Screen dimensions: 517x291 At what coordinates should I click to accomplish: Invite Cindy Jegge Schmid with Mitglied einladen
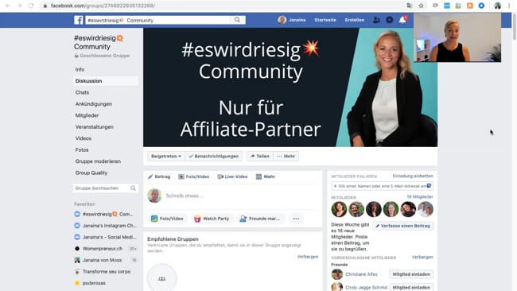click(411, 287)
